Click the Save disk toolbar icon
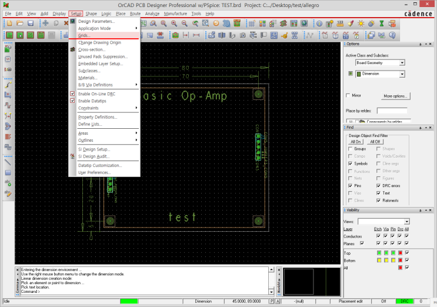The image size is (437, 307). (30, 23)
